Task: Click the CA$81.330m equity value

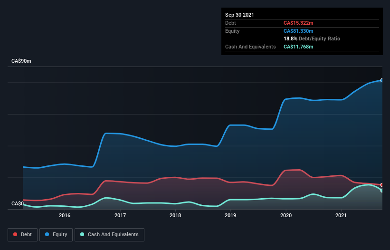Action: pyautogui.click(x=298, y=31)
